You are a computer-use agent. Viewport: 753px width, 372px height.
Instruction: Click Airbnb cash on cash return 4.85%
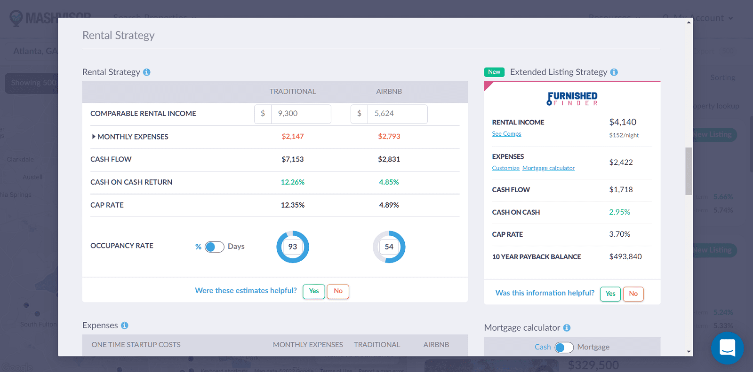[389, 182]
